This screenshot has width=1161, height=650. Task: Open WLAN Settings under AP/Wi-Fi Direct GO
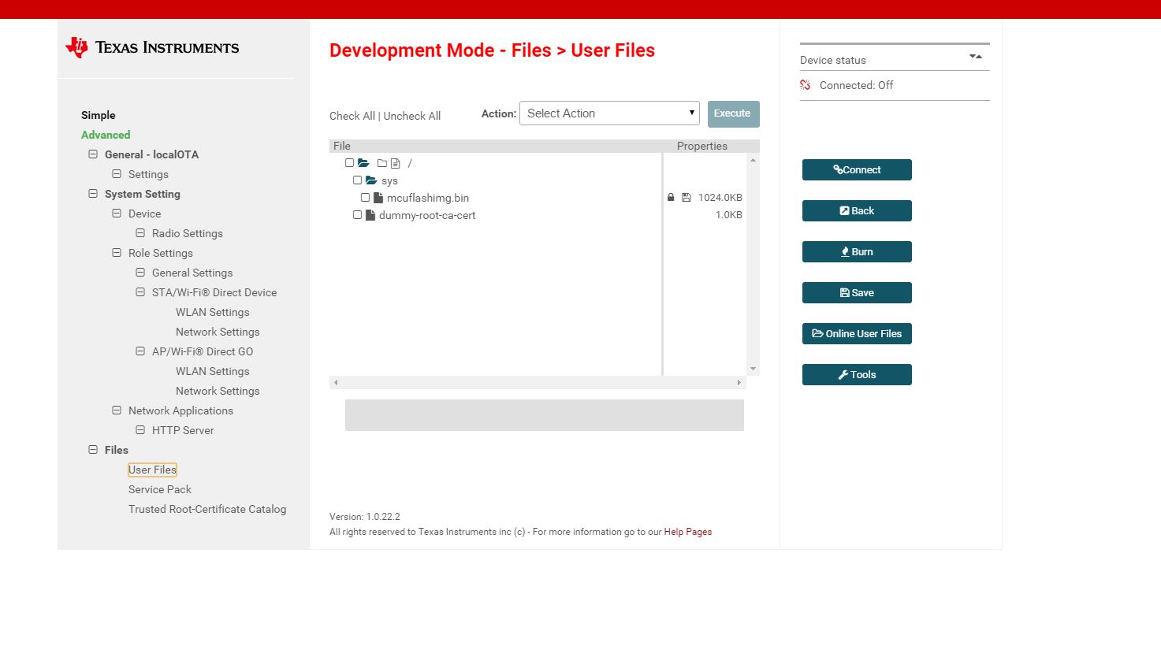213,371
